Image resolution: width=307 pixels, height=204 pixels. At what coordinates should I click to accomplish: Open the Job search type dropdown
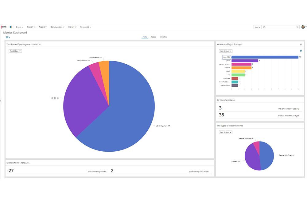pos(257,27)
